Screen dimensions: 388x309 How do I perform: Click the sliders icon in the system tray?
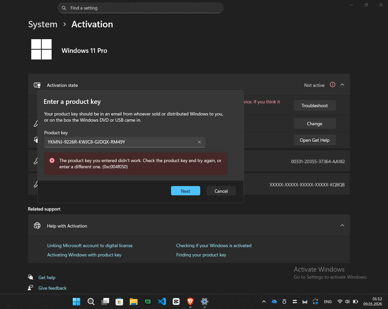tap(295, 302)
